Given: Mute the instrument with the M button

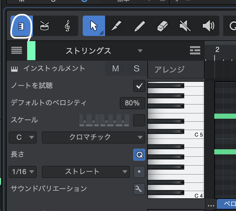Looking at the screenshot, I should tap(116, 69).
